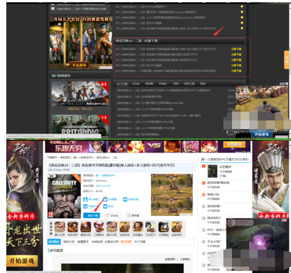Image resolution: width=291 pixels, height=273 pixels.
Task: Click 开始游戏 button on the farmers ad banner
Action: (x=79, y=65)
